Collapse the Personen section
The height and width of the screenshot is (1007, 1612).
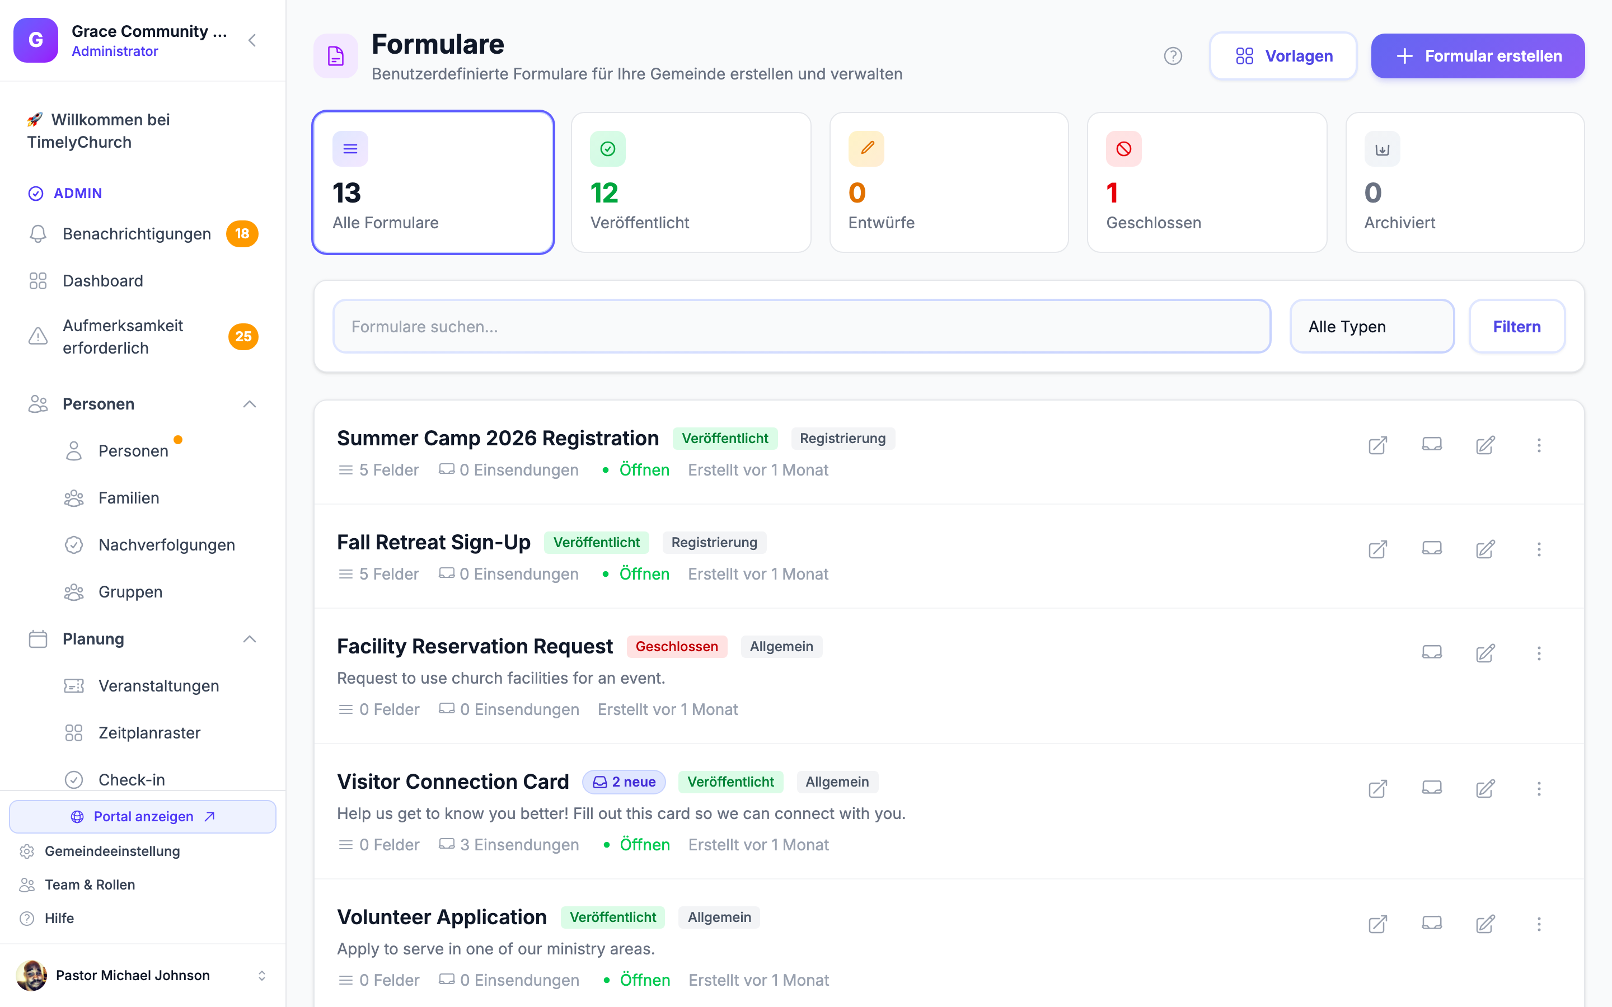click(x=249, y=404)
